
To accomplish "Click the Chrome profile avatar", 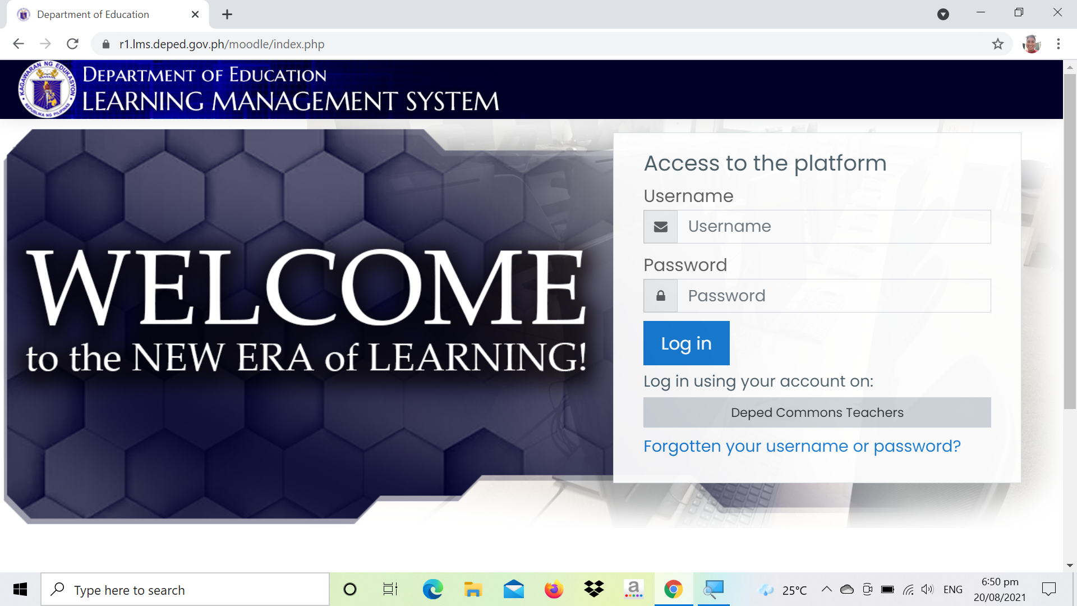I will coord(1031,44).
